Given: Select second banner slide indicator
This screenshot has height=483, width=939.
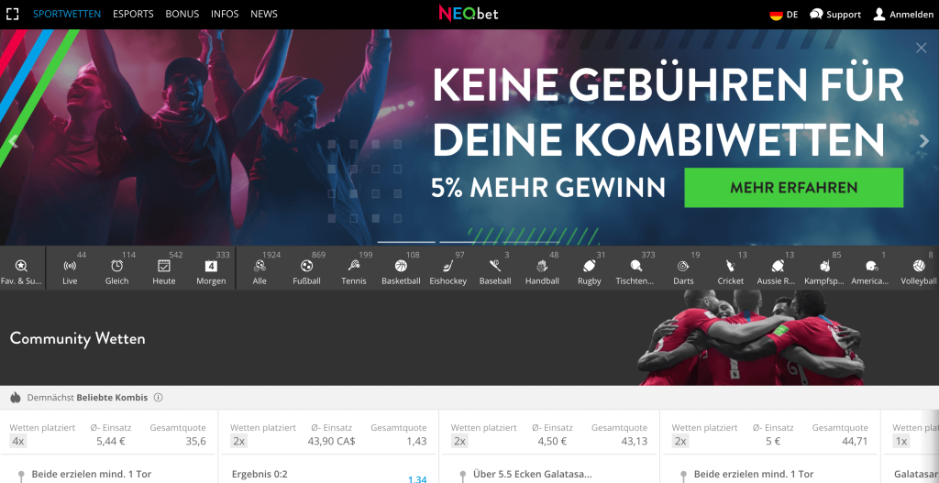Looking at the screenshot, I should click(x=469, y=242).
